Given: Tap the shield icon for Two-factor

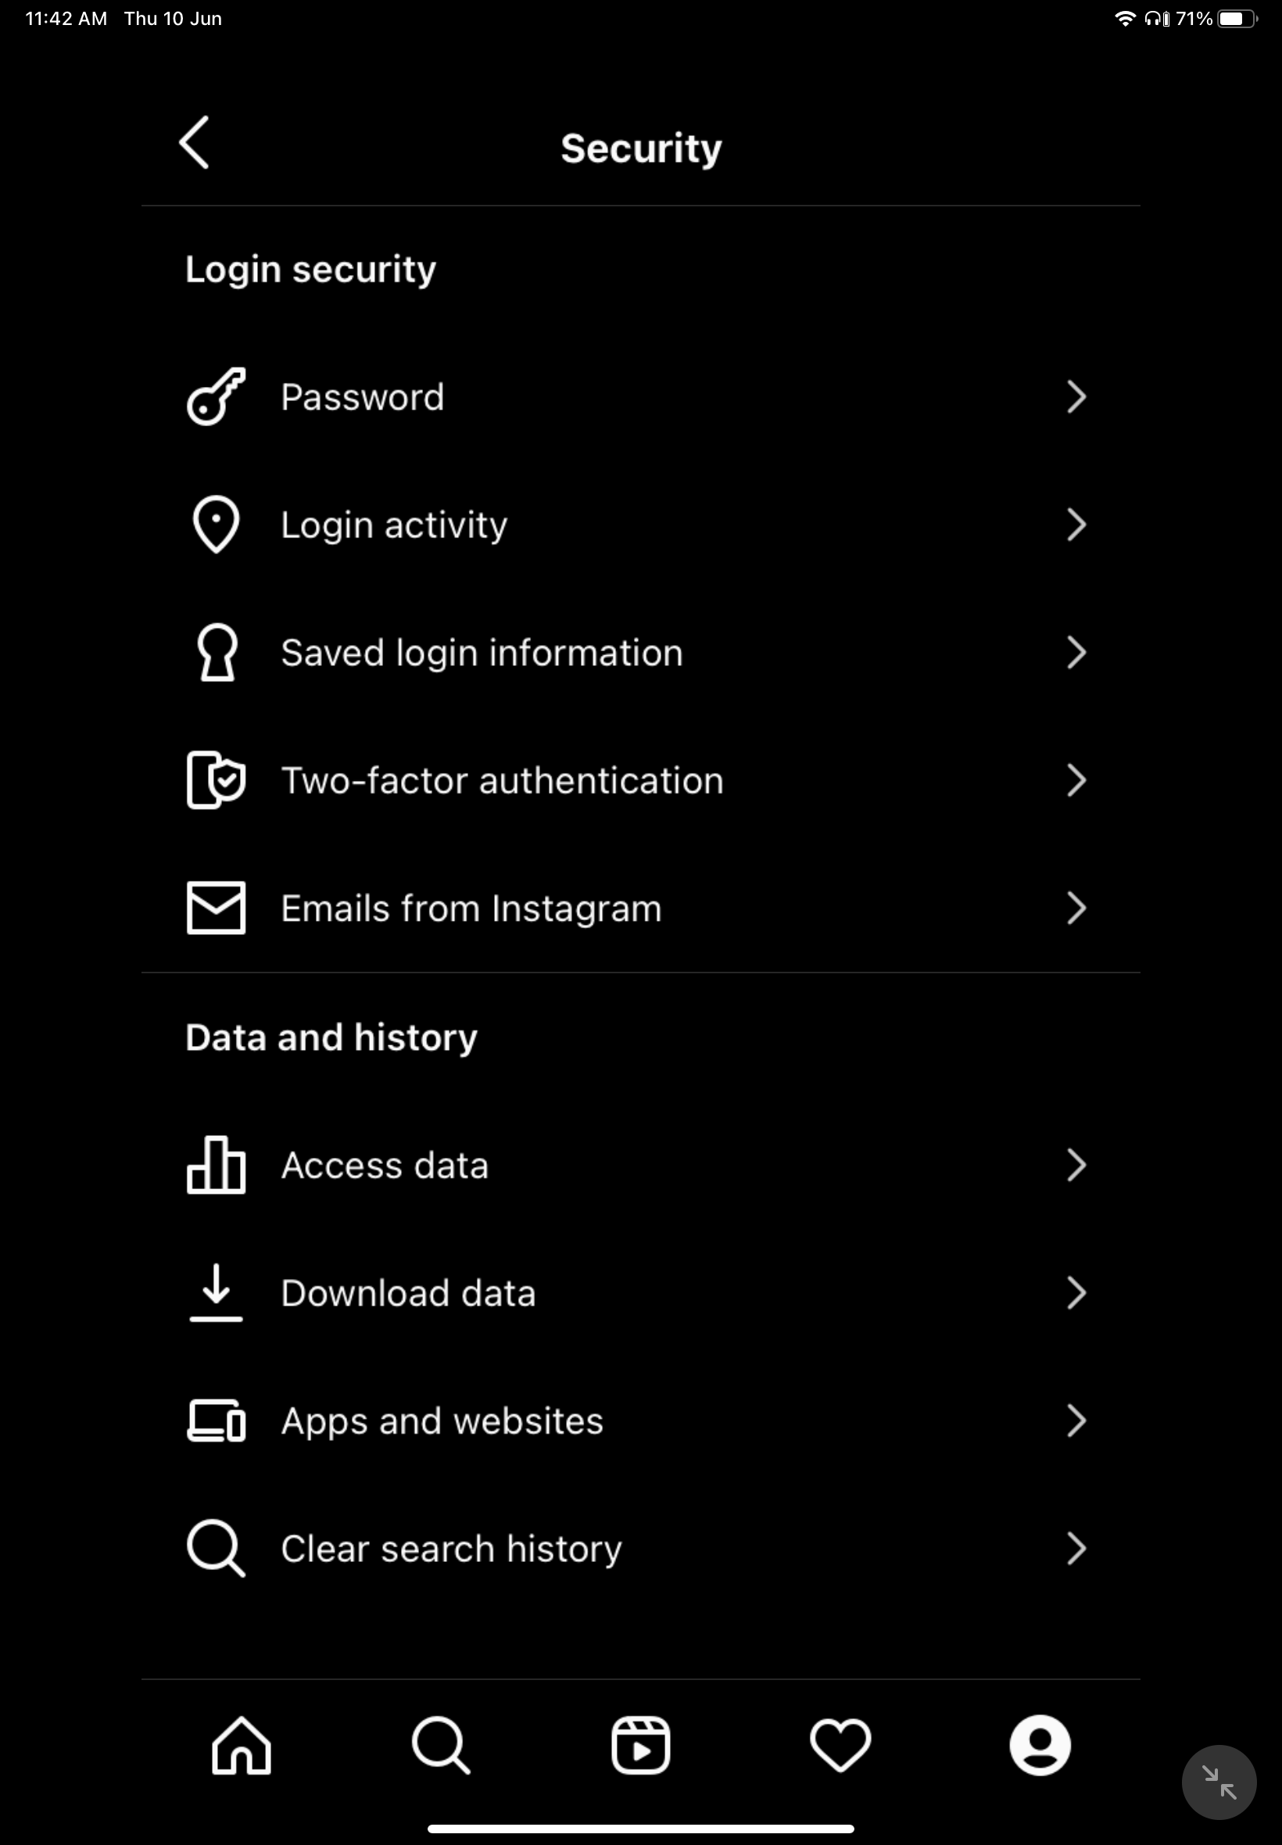Looking at the screenshot, I should 216,780.
